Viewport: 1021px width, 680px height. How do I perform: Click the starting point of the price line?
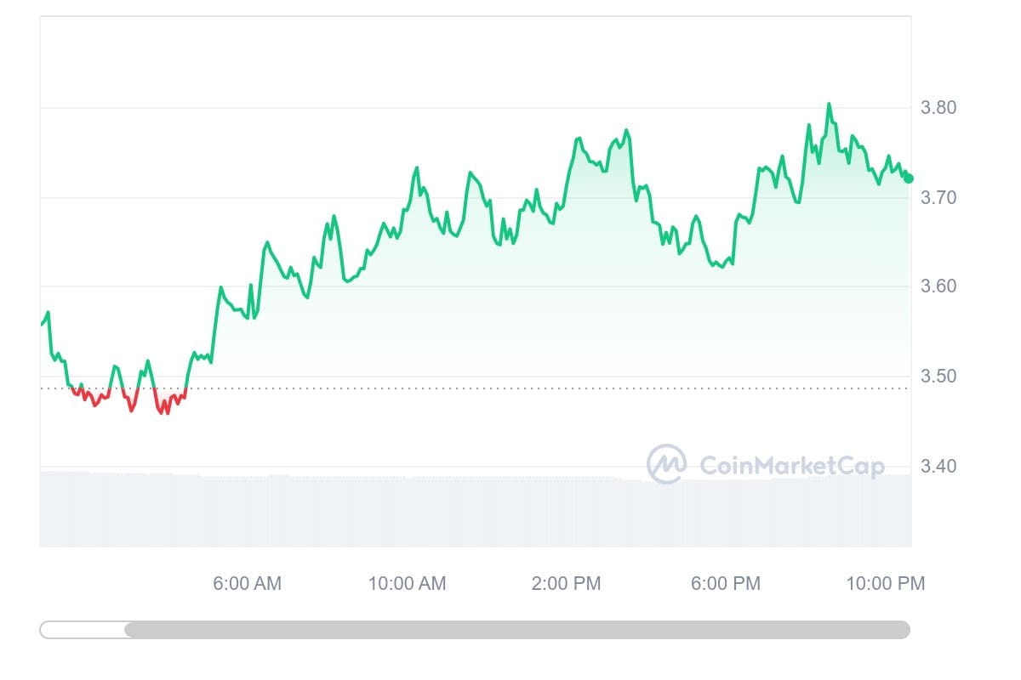click(x=42, y=324)
